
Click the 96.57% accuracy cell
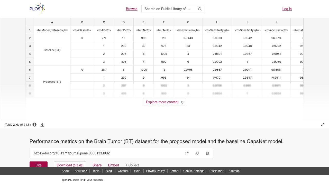coord(276,38)
